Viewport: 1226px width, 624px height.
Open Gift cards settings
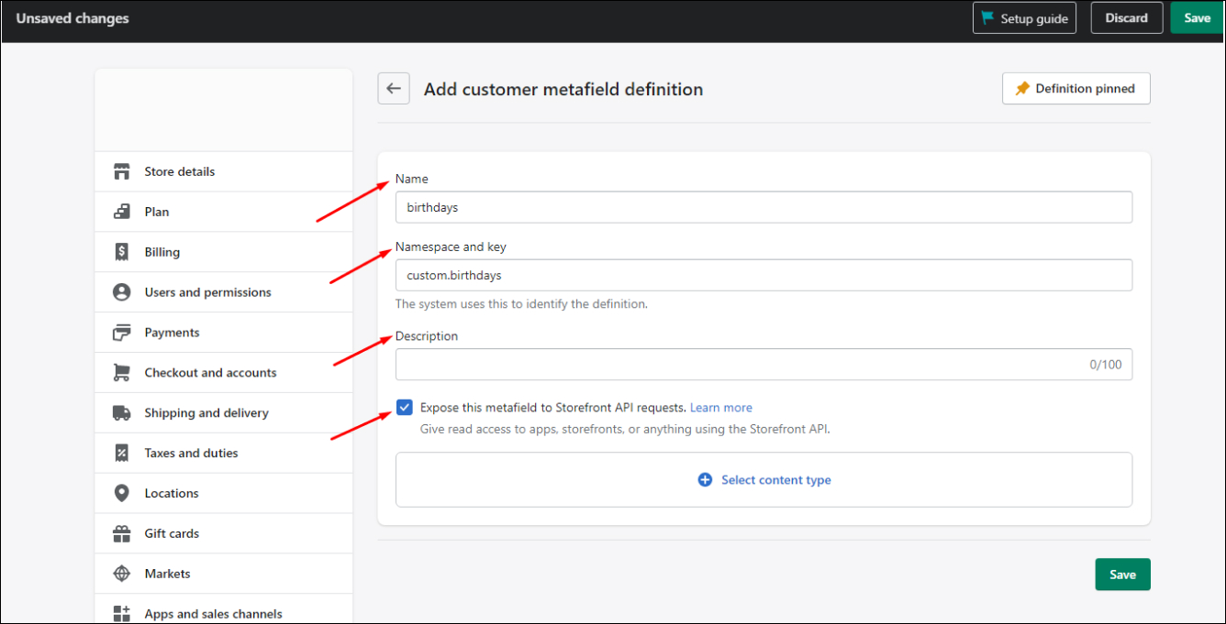click(224, 533)
